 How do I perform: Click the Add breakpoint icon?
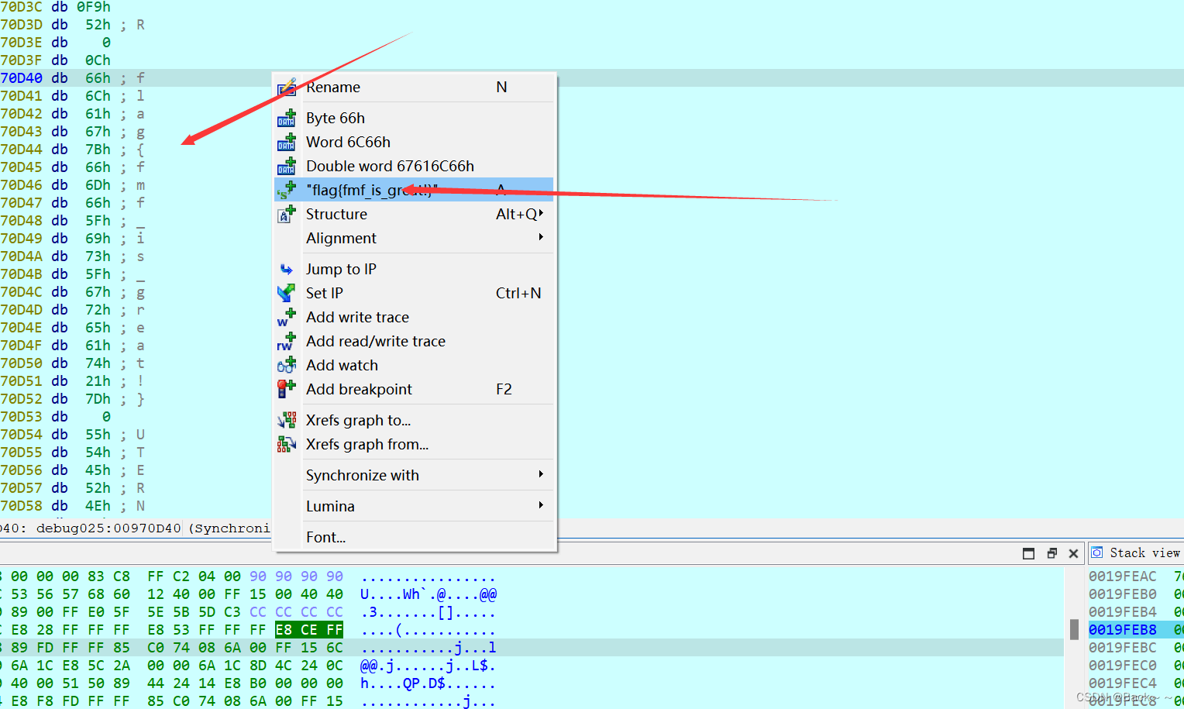click(287, 389)
